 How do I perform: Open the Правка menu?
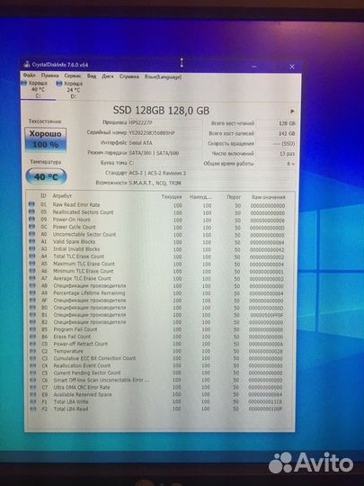[49, 76]
